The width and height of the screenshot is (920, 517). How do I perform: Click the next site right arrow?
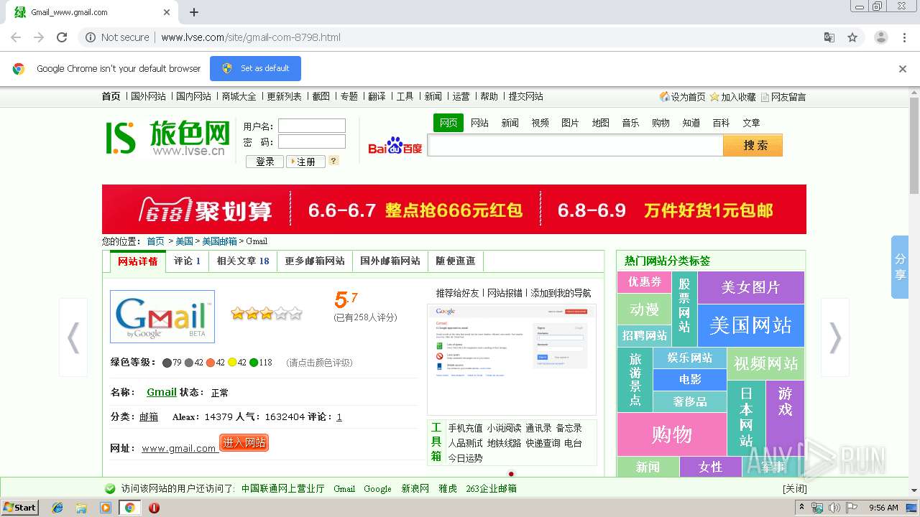[x=835, y=337]
